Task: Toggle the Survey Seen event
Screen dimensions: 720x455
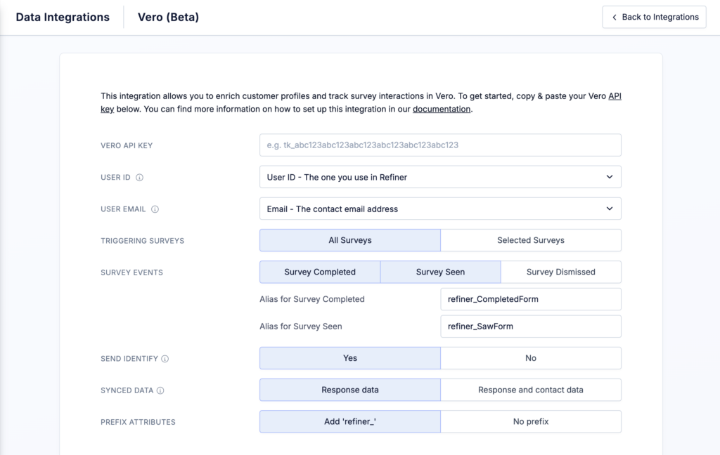Action: pos(440,272)
